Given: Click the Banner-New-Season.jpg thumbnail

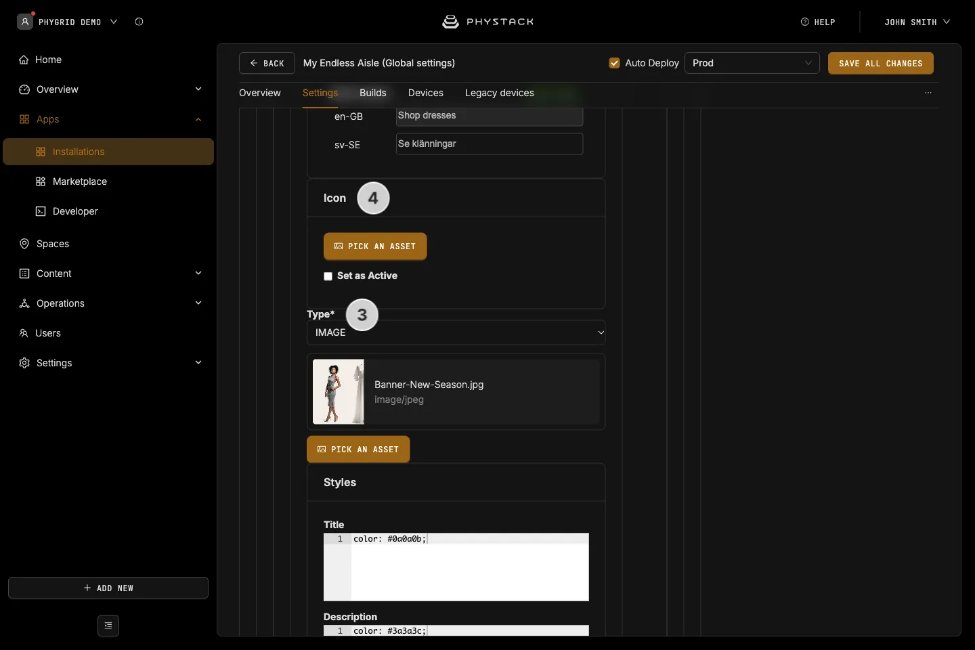Looking at the screenshot, I should pyautogui.click(x=339, y=392).
